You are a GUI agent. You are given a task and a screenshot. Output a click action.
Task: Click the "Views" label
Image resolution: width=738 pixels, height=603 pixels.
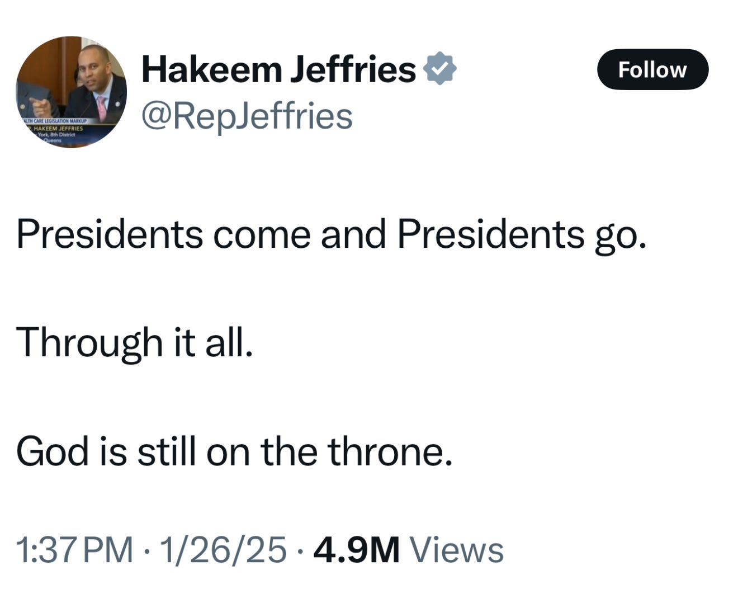(457, 549)
